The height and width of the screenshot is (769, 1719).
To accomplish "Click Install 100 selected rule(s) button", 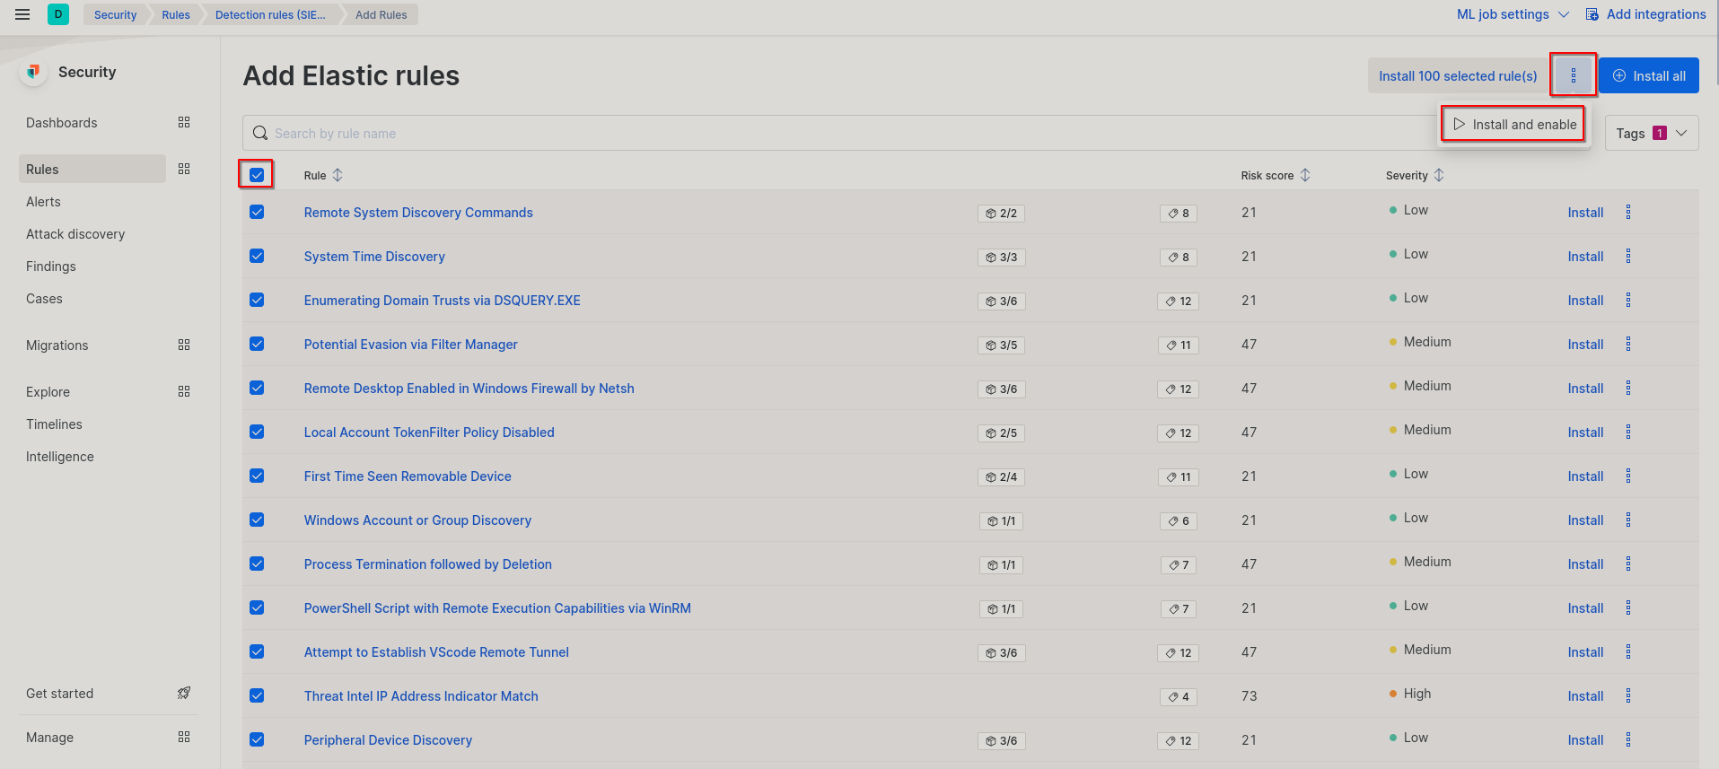I will (x=1458, y=75).
